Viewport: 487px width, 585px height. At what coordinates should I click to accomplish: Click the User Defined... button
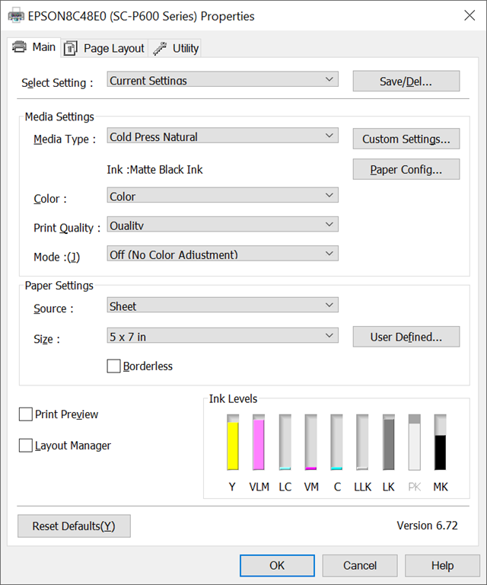(406, 337)
